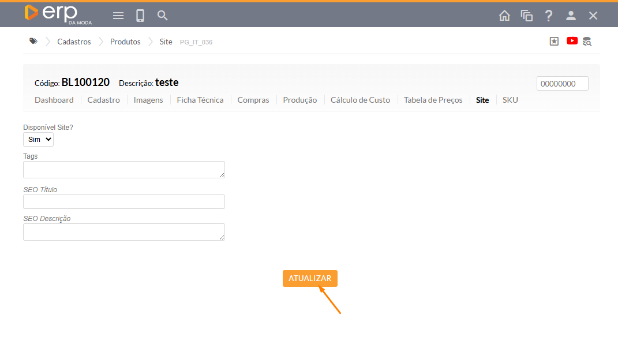
Task: Open help question mark icon
Action: (549, 16)
